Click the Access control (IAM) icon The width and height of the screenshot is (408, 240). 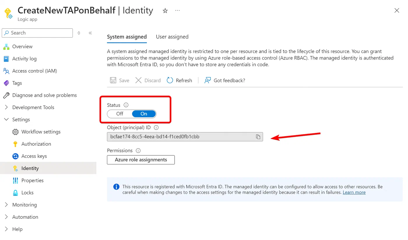[x=6, y=71]
